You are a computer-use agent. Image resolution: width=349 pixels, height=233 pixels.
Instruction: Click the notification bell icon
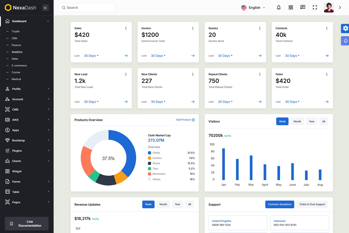279,8
